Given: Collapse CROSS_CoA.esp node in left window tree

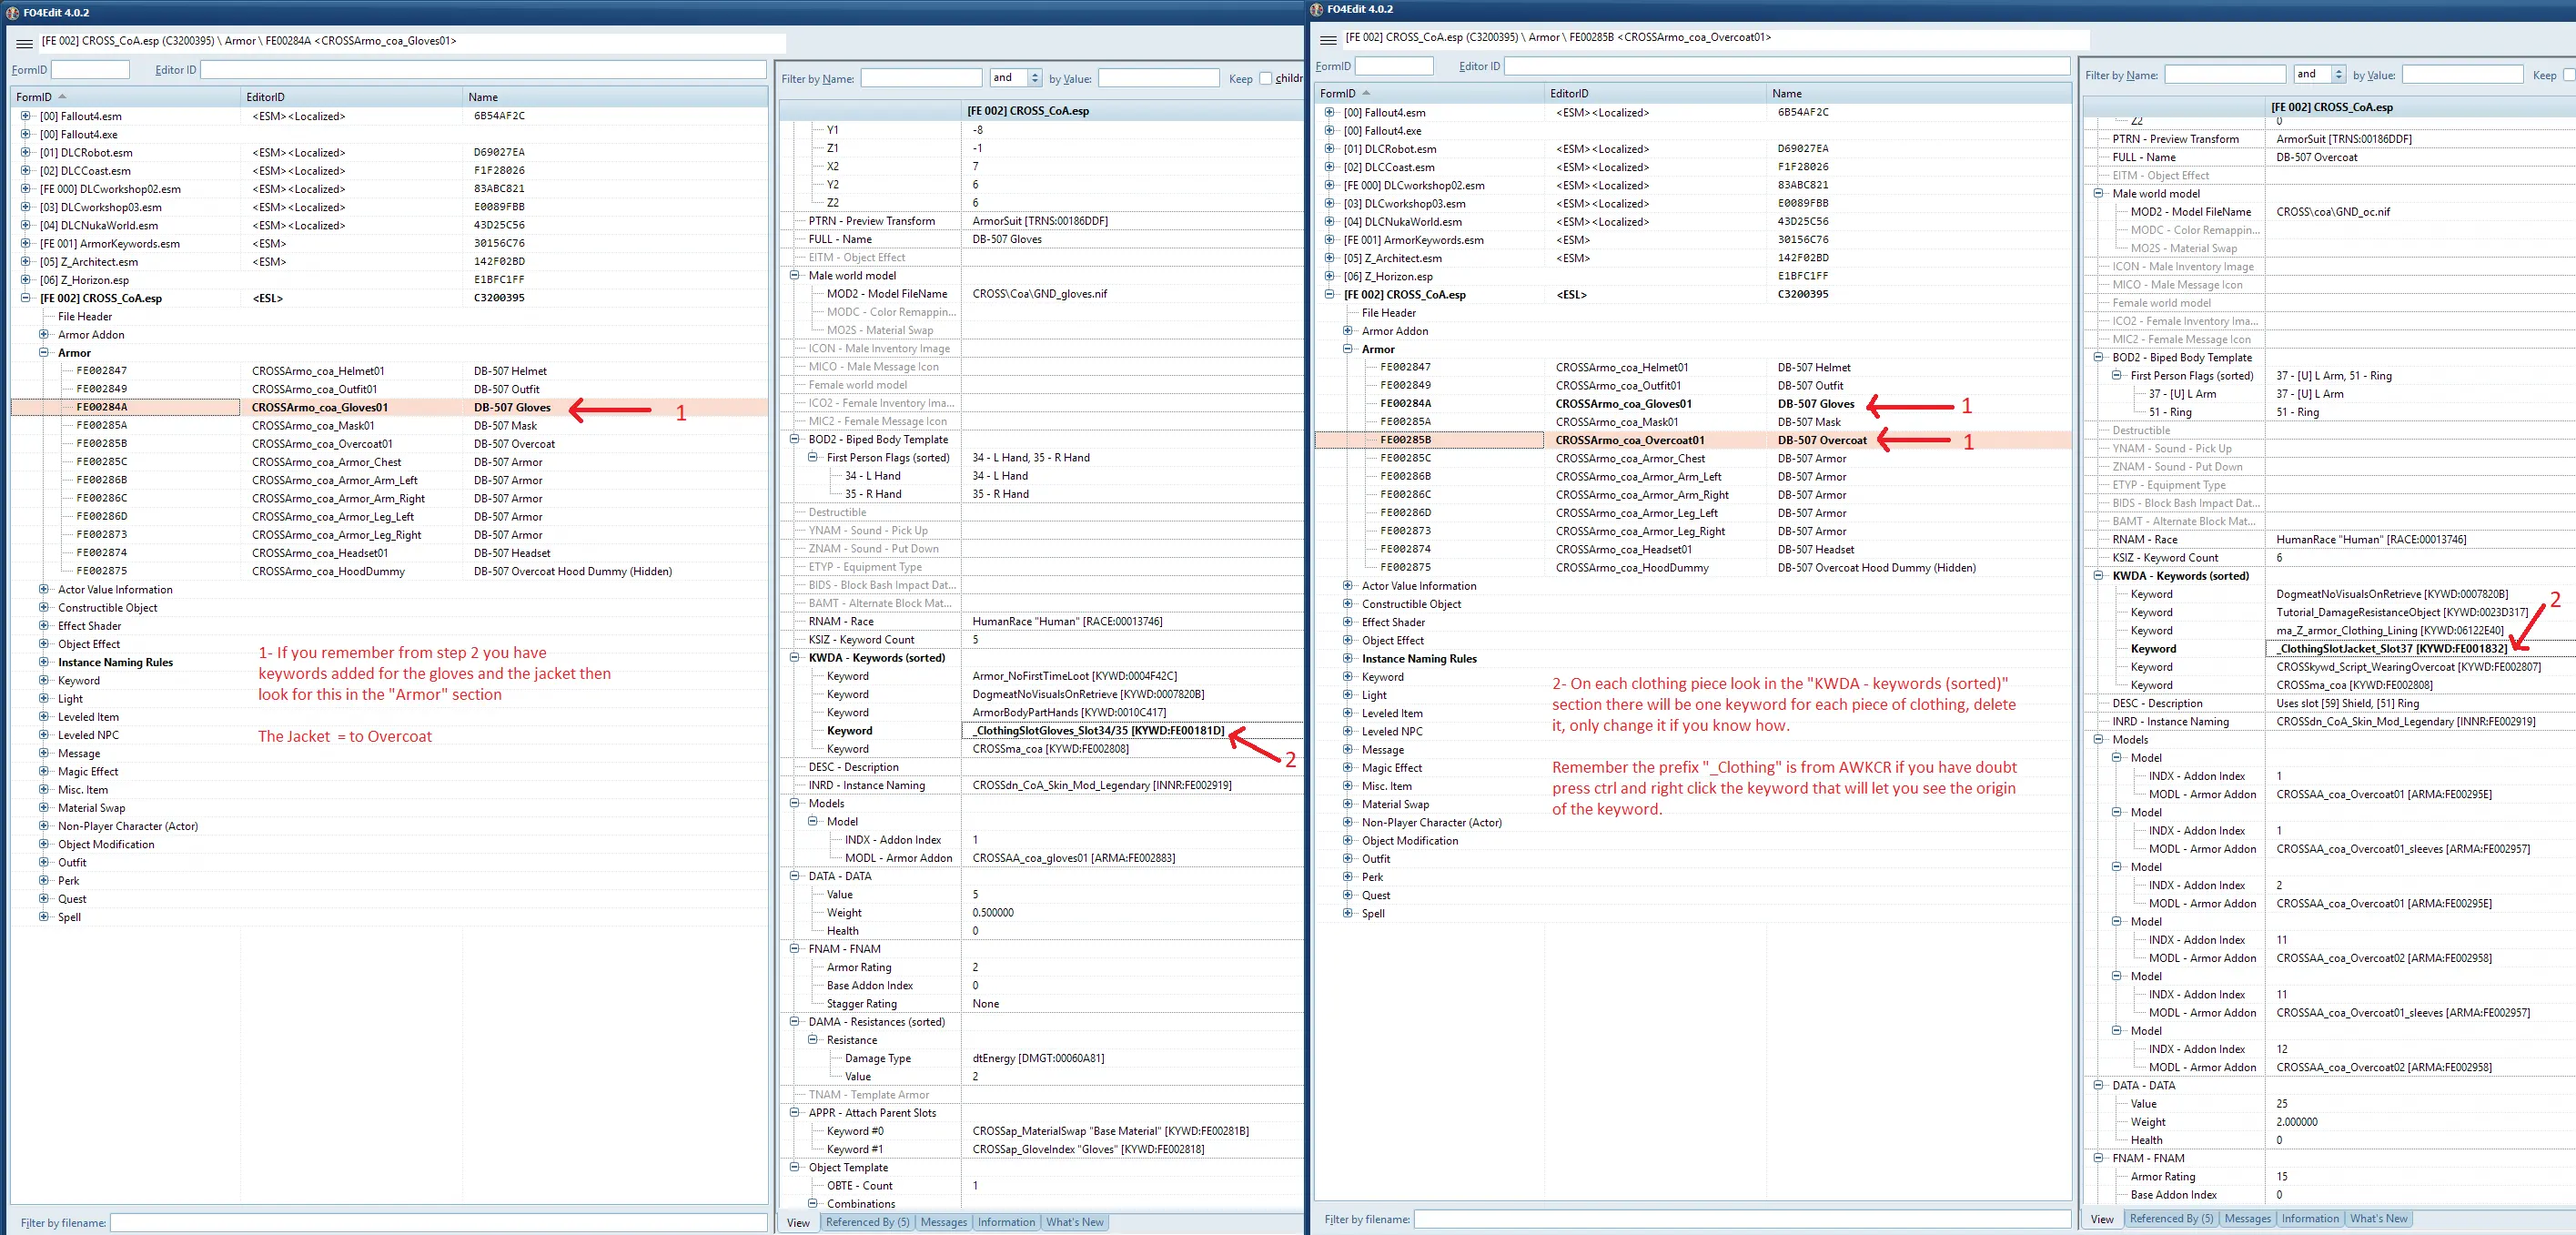Looking at the screenshot, I should point(25,298).
